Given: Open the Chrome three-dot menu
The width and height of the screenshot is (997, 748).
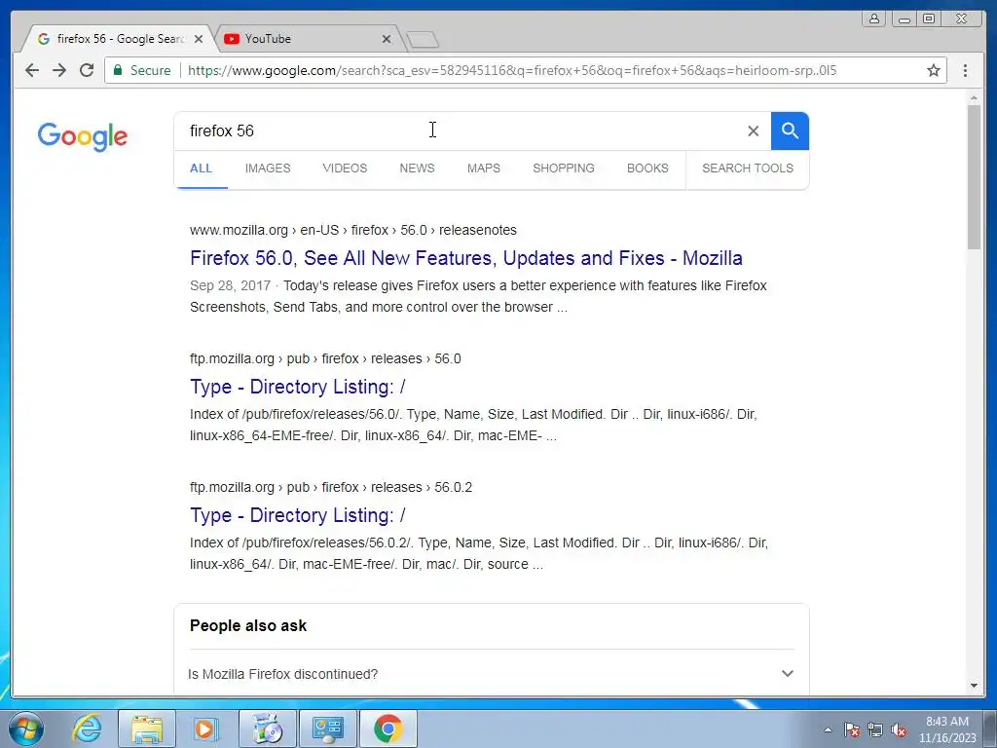Looking at the screenshot, I should (965, 70).
